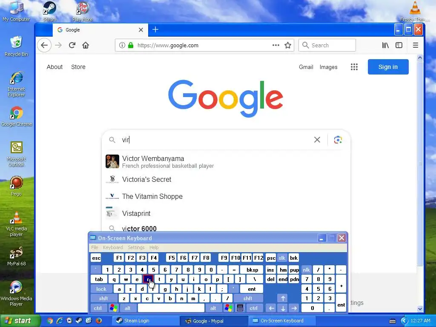Screen dimensions: 436x327
Task: Toggle the browser sidebar icon
Action: click(x=399, y=45)
